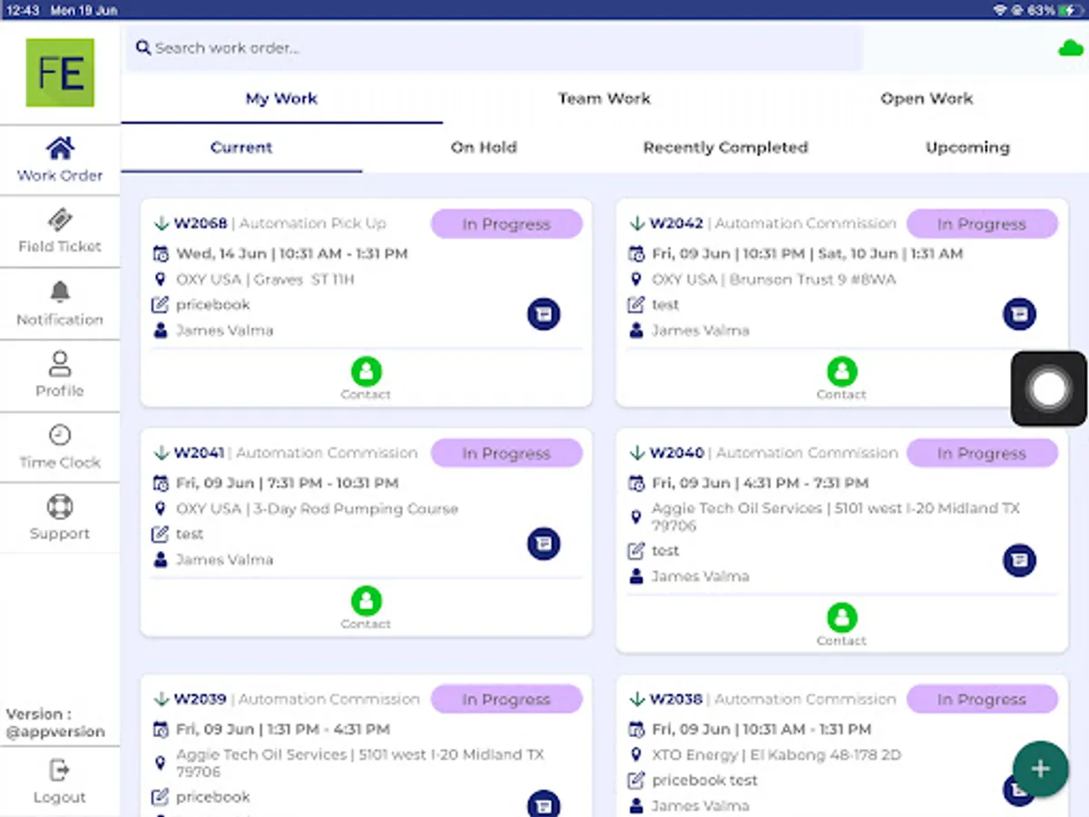Focus the Search work order field
The height and width of the screenshot is (817, 1089).
pyautogui.click(x=495, y=48)
